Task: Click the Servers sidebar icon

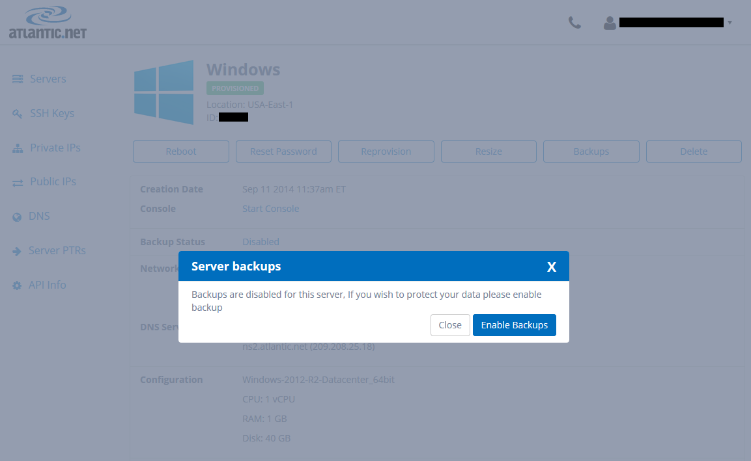Action: pyautogui.click(x=18, y=79)
